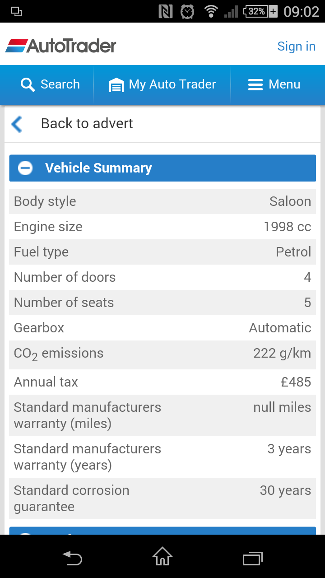325x578 pixels.
Task: Open the recent apps navigation icon
Action: click(x=253, y=558)
